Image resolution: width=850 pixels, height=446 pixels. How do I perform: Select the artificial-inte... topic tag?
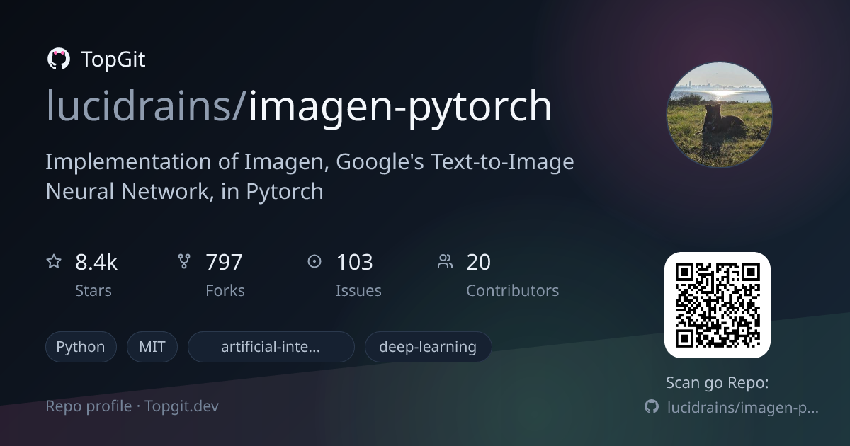[271, 347]
